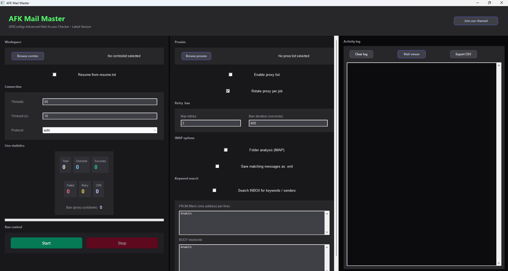Clear the activity log
Image resolution: width=508 pixels, height=271 pixels.
click(361, 54)
